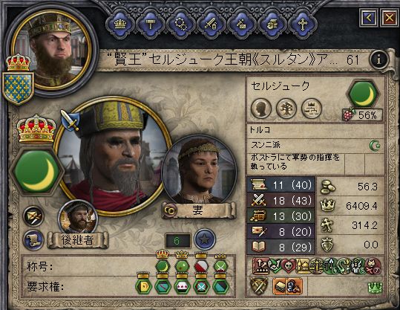
Task: Click the green crescent religion hexagon near 56%
Action: 364,94
